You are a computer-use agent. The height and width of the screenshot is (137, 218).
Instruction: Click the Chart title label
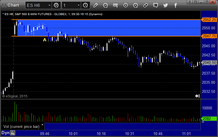coord(13,5)
